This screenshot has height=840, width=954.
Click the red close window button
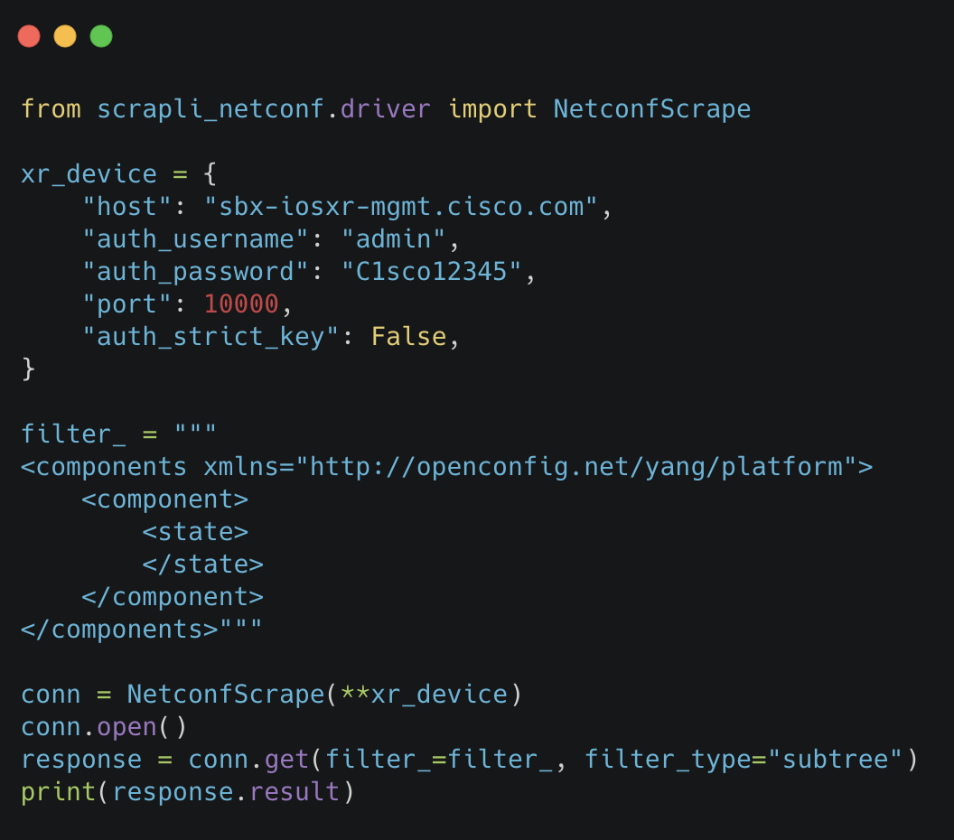(29, 36)
